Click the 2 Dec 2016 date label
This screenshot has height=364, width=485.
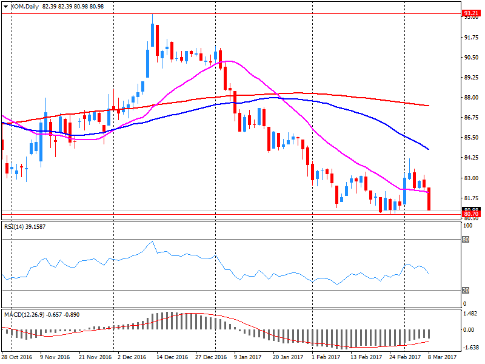[132, 357]
